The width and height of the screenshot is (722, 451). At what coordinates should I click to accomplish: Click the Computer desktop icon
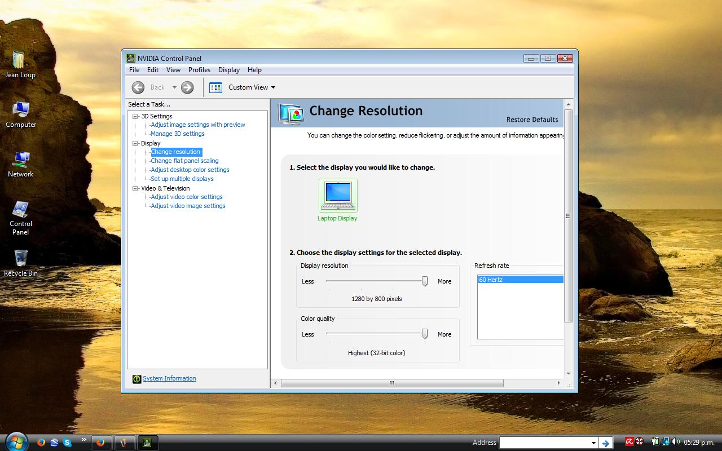tap(21, 109)
